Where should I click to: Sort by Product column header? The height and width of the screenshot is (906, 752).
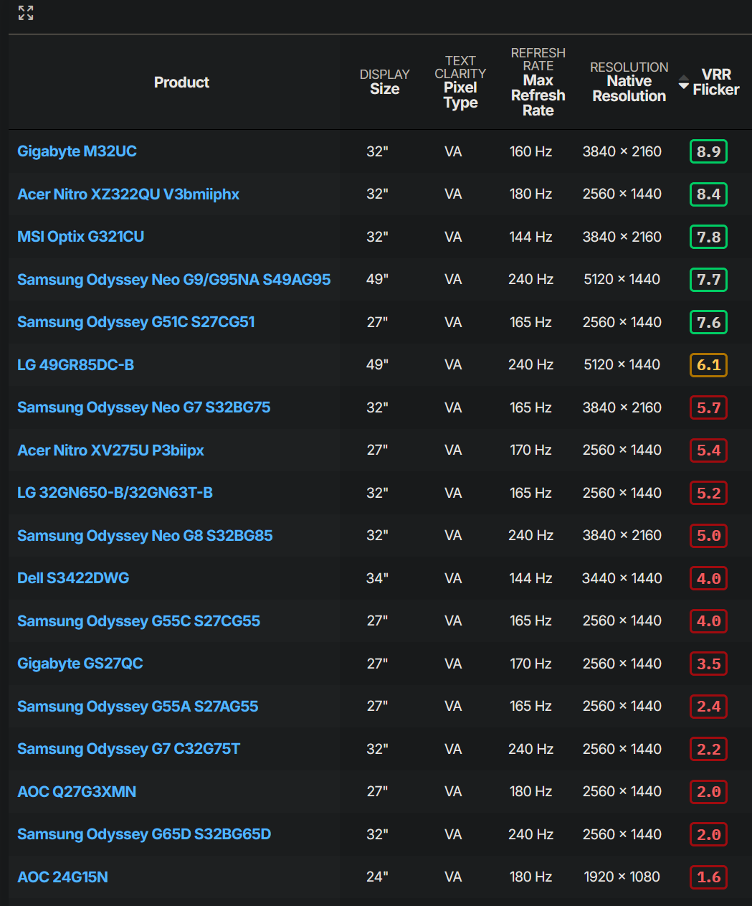coord(181,82)
